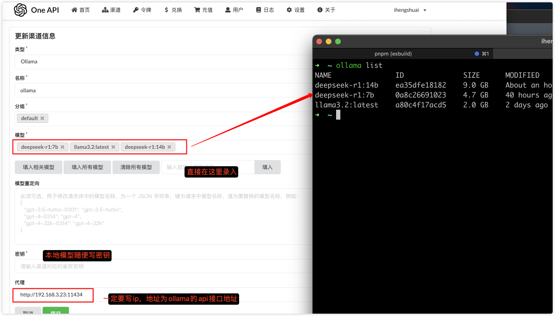Click the 9.0 GB size value in terminal

coord(476,85)
